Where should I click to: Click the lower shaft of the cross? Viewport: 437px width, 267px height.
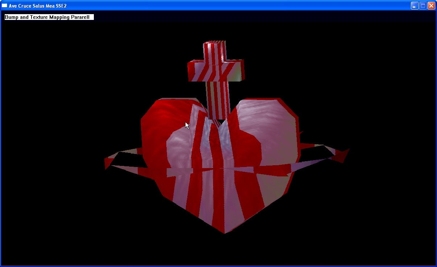pos(218,98)
